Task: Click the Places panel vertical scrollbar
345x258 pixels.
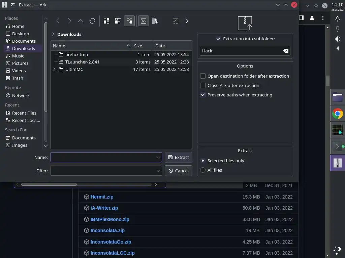Action: pos(46,67)
